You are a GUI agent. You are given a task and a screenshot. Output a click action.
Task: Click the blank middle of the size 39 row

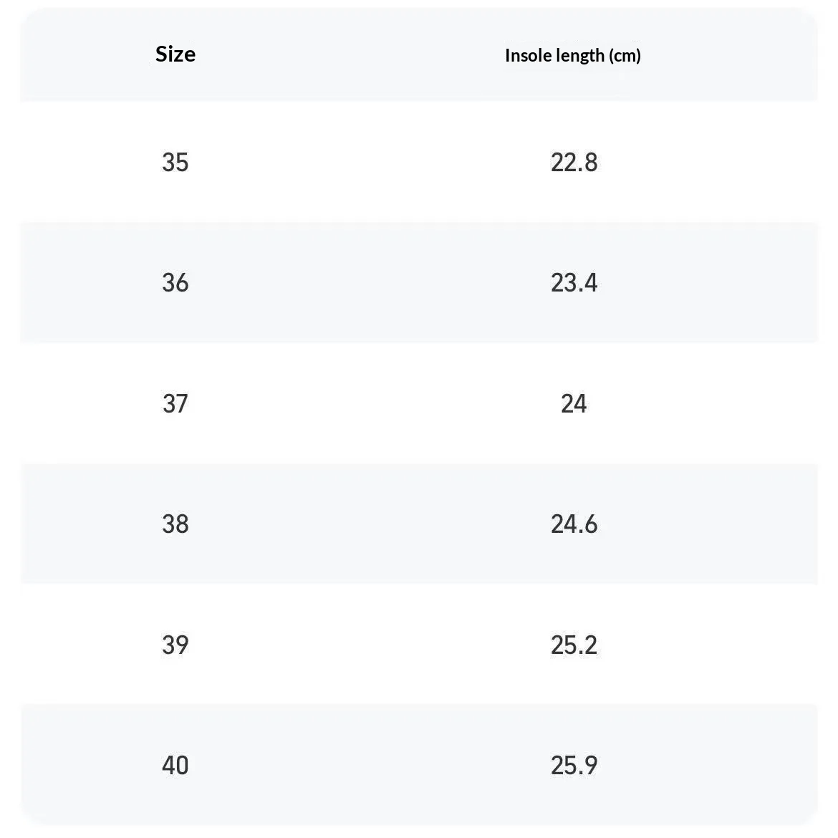click(369, 645)
